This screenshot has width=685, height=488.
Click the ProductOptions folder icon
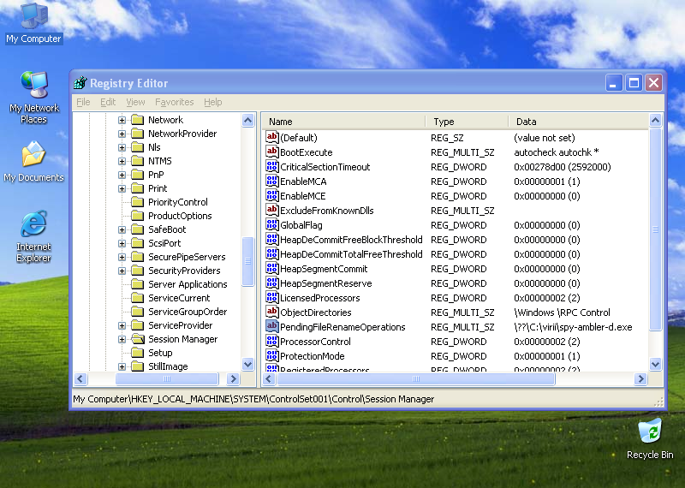138,216
